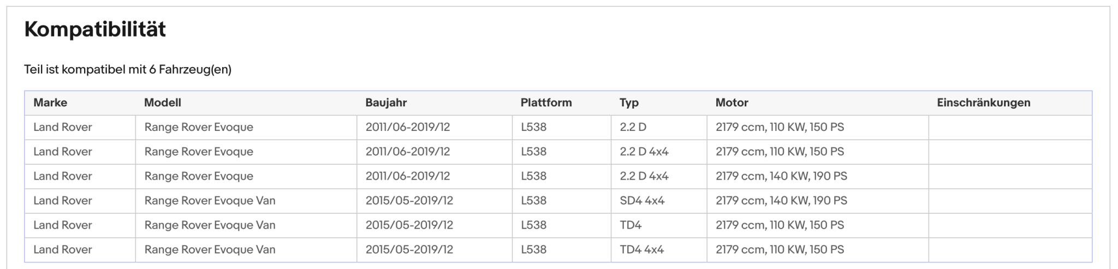The image size is (1118, 269).
Task: Click the Einschränkungen column header
Action: (x=984, y=103)
